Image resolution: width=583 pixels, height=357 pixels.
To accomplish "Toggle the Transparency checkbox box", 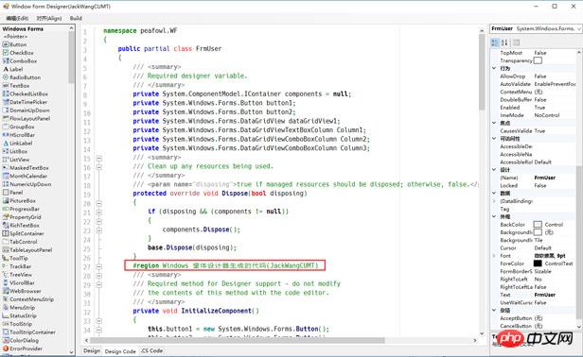I will 538,60.
